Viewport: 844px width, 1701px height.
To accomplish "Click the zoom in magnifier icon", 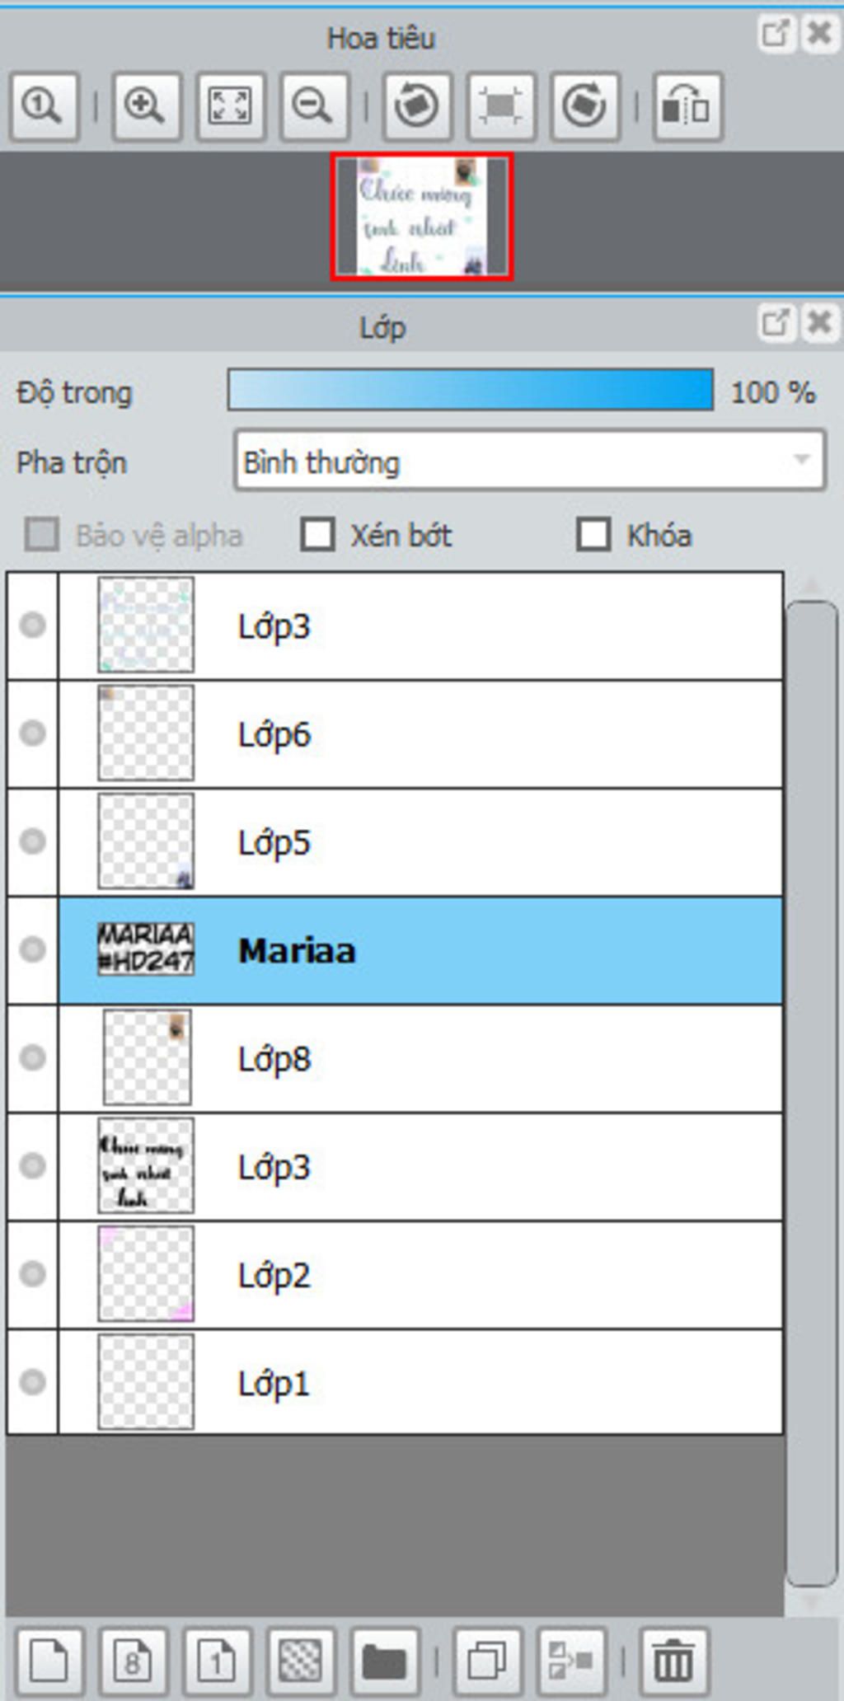I will 146,106.
